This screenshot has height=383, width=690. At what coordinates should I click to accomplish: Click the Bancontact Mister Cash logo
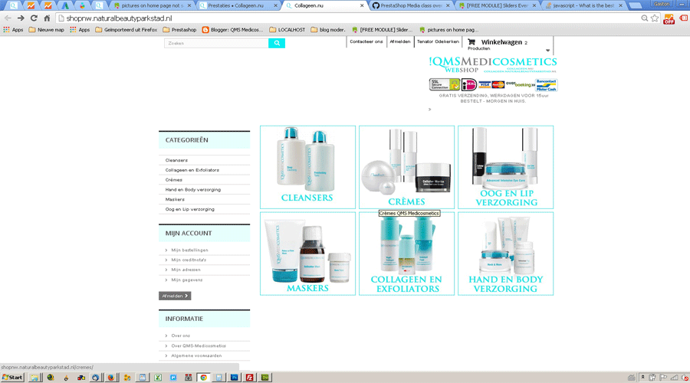[546, 85]
